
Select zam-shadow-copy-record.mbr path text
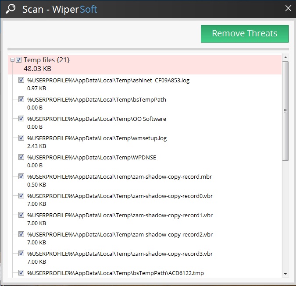click(119, 177)
